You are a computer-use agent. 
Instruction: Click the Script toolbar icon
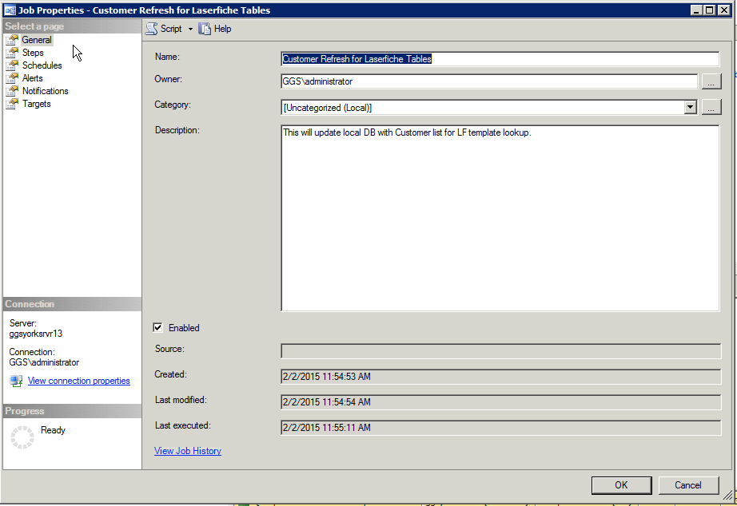click(151, 29)
